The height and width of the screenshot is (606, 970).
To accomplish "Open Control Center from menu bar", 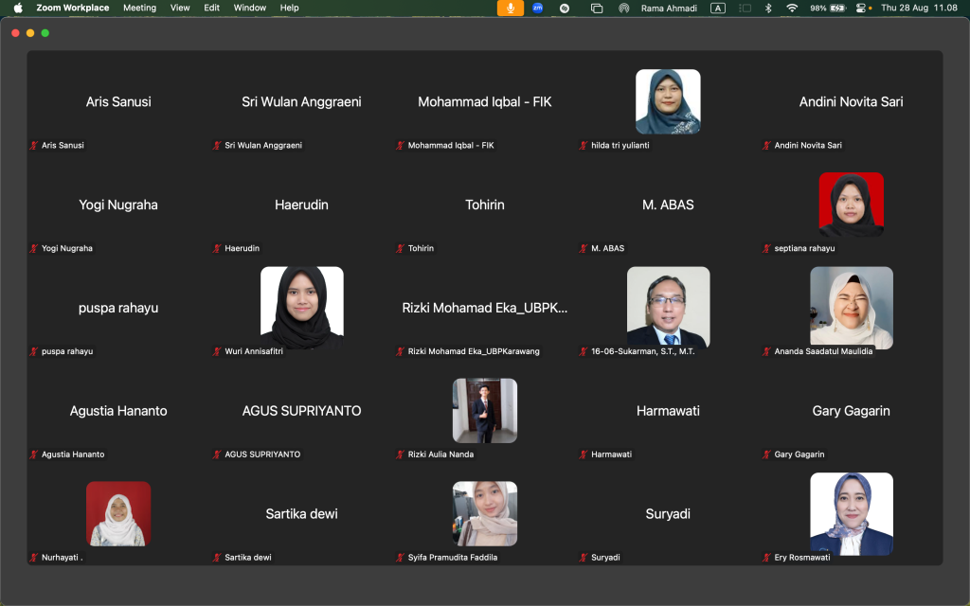I will click(861, 8).
